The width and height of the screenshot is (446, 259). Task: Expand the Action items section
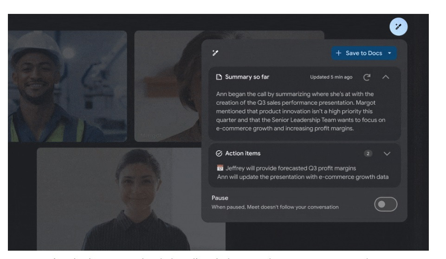click(x=387, y=154)
